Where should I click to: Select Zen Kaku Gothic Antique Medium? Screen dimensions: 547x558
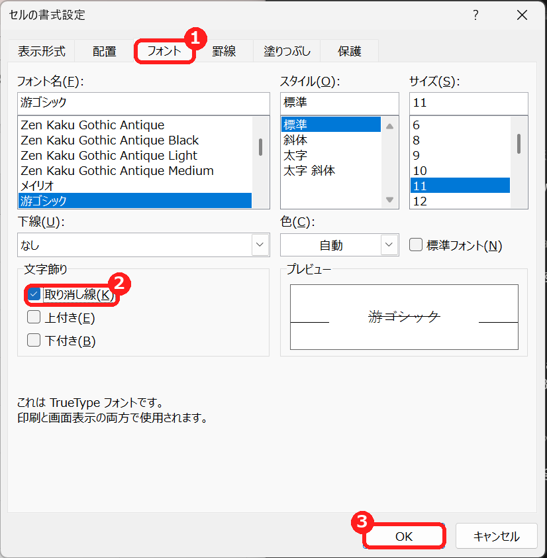pos(135,171)
